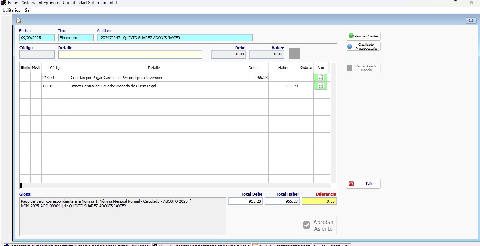Open the Utilitarios menu
480x246 pixels.
(11, 10)
